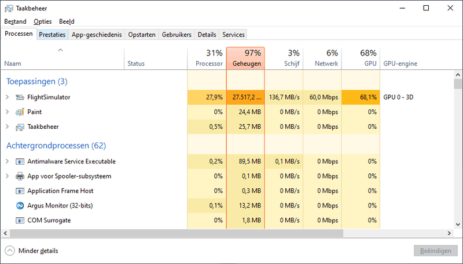Click the Argus Monitor icon
463x264 pixels.
click(x=20, y=206)
